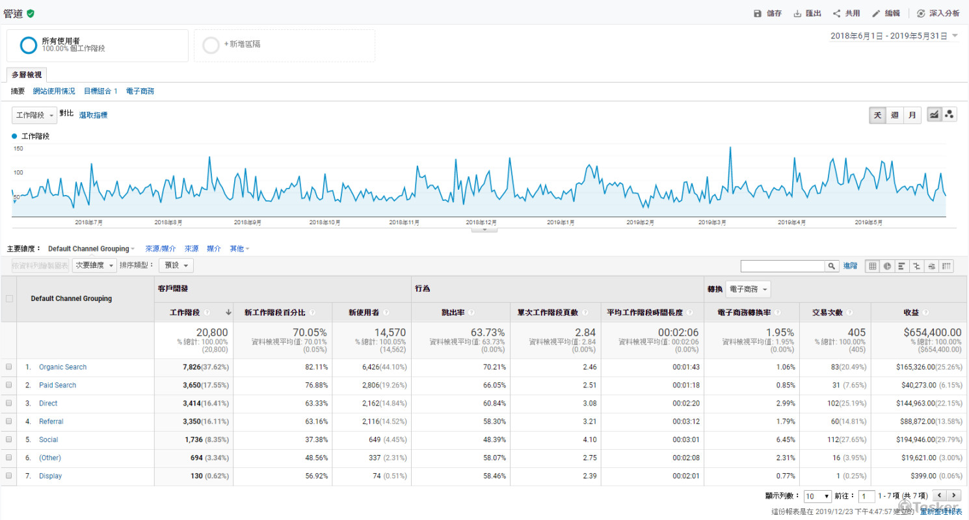Click the magnifier search icon by table filter
This screenshot has width=969, height=520.
click(832, 266)
